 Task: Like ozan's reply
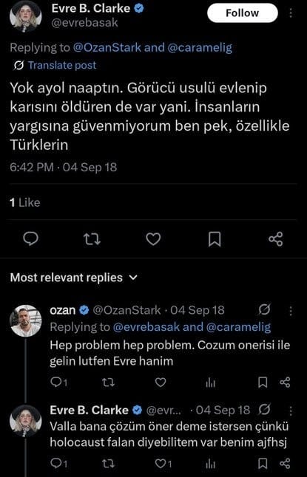tap(161, 382)
